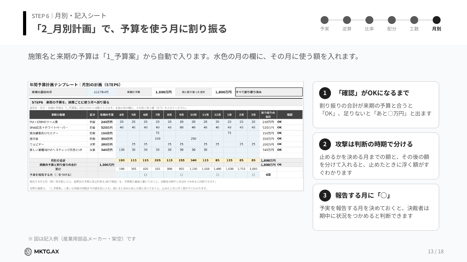The height and width of the screenshot is (262, 467).
Task: Click the "MA・CRMのツール費" row label
Action: [x=44, y=122]
